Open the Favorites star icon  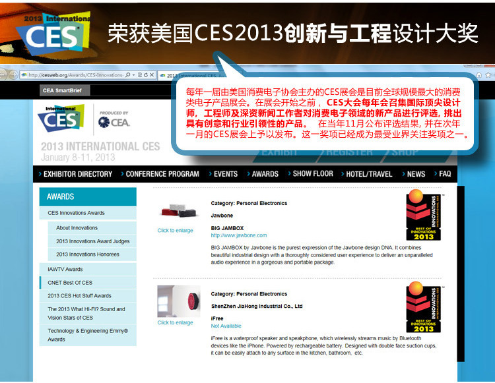pos(488,75)
